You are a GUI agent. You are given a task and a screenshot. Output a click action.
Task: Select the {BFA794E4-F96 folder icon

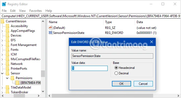tap(17, 83)
